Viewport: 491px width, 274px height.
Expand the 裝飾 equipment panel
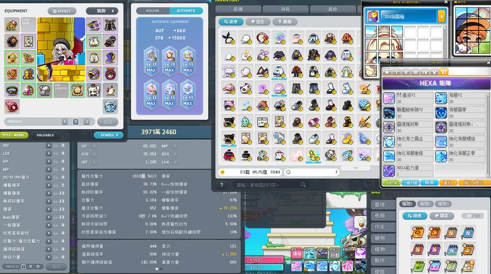coord(102,11)
